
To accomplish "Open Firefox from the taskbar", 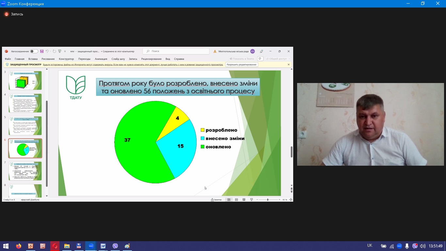I will pos(19,246).
